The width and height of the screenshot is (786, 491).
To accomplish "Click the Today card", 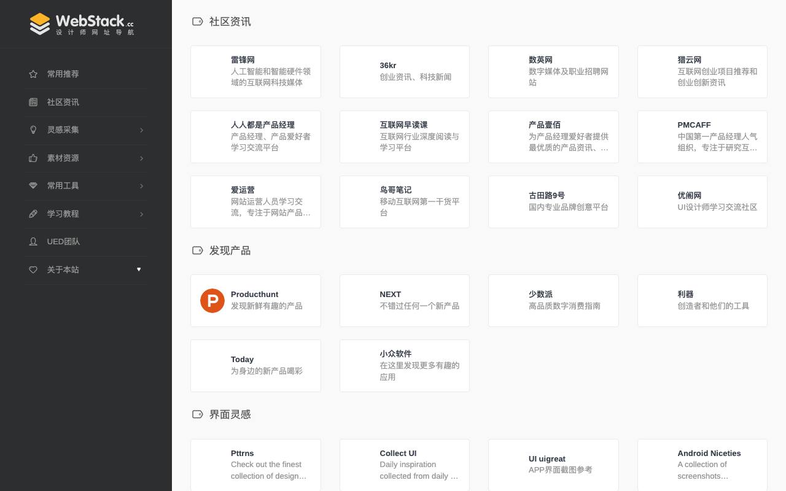I will (x=255, y=366).
